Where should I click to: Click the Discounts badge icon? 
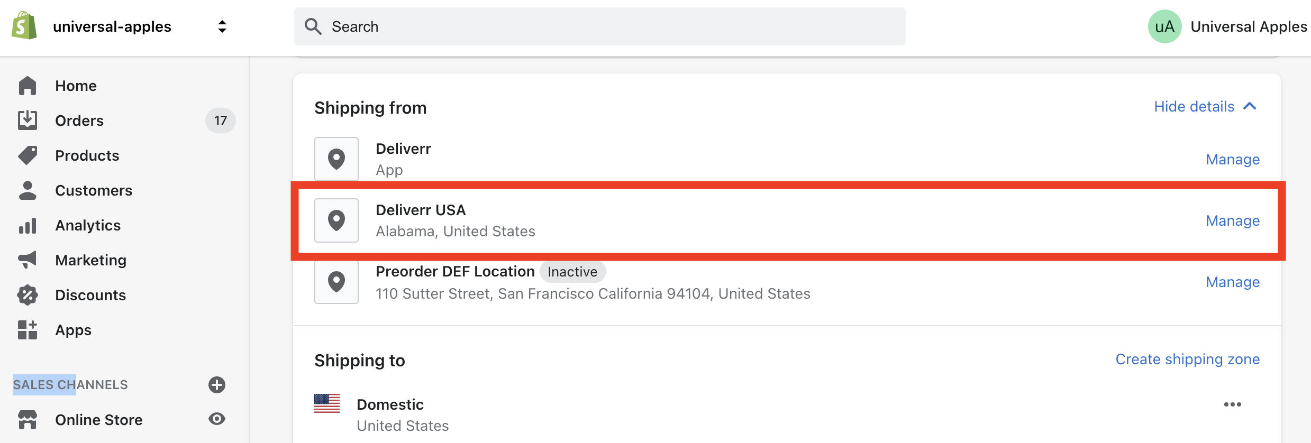28,295
